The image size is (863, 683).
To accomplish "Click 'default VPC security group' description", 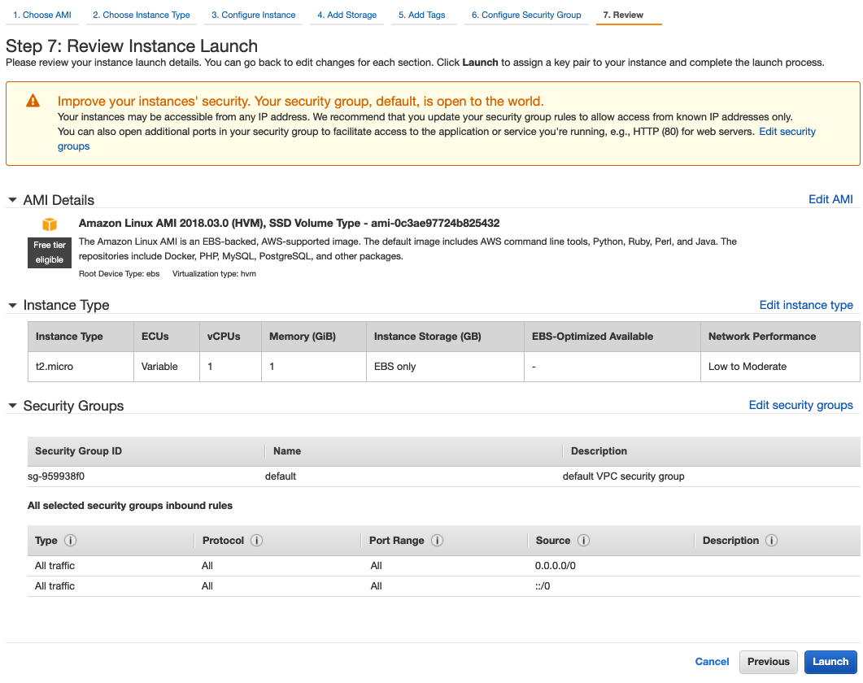I will point(624,476).
